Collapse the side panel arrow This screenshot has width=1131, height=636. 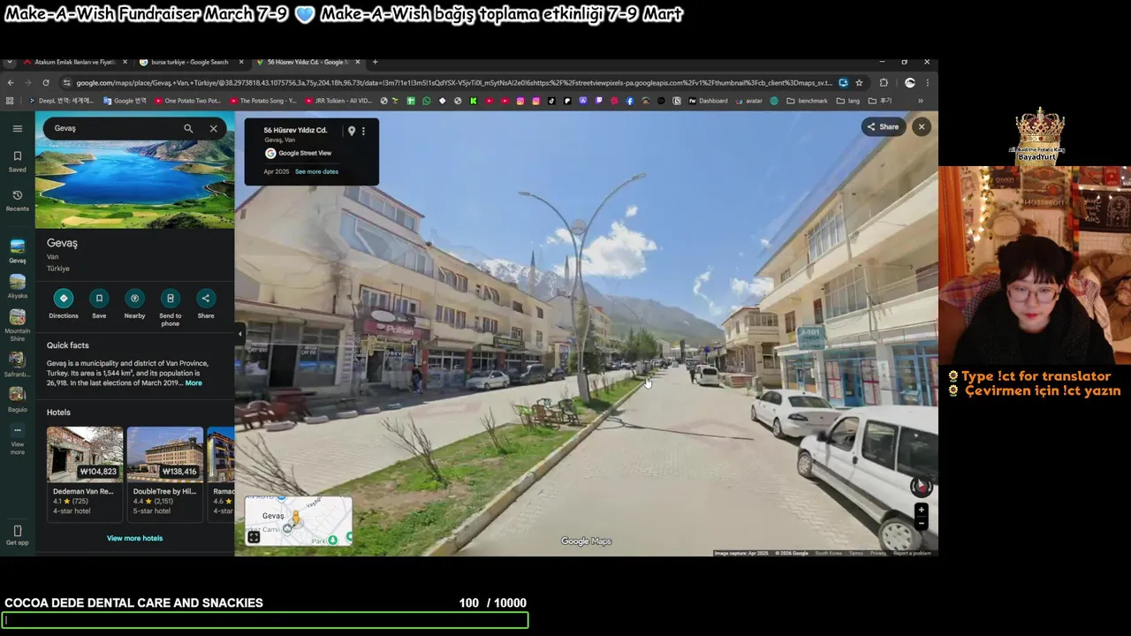239,333
